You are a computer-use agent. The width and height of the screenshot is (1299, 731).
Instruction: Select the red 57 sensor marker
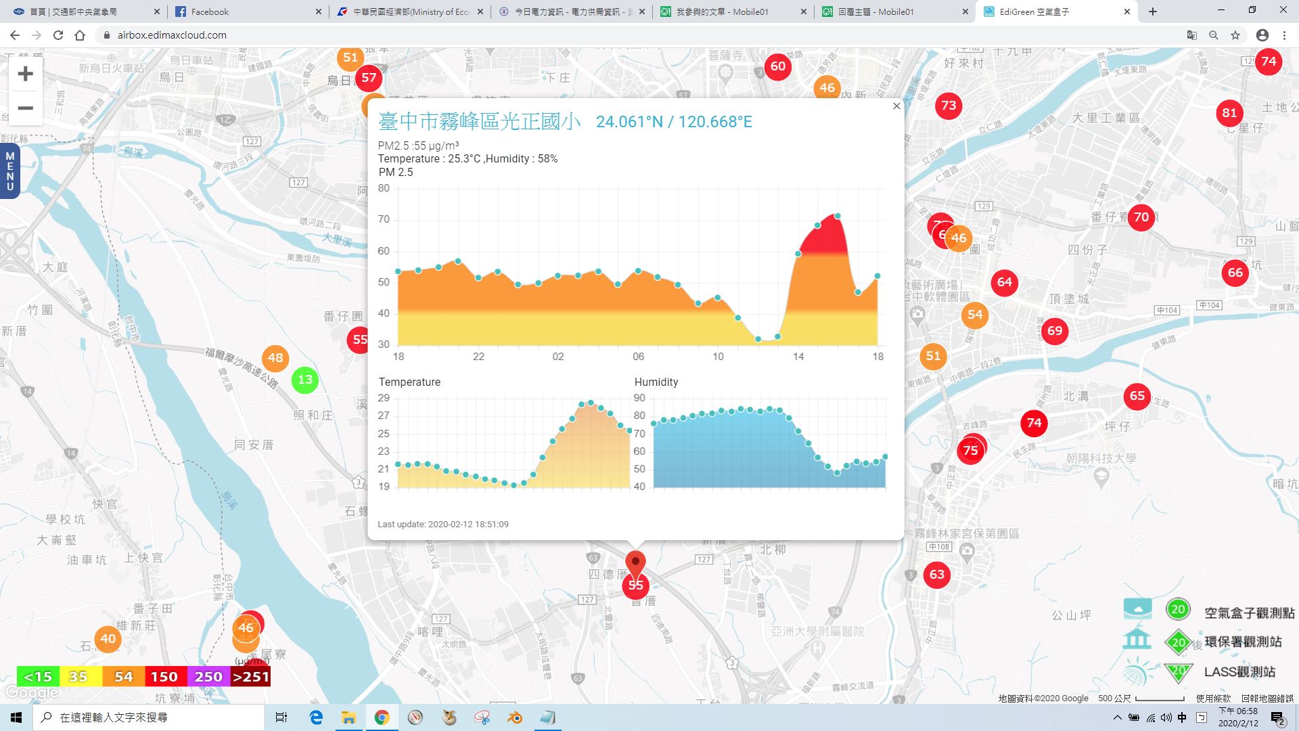pos(369,78)
